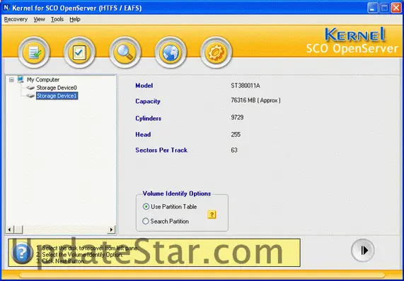
Task: Click the blue help bubble icon
Action: [x=22, y=253]
